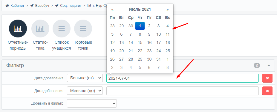Select July 31 in the calendar
The image size is (277, 112).
pyautogui.click(x=158, y=59)
